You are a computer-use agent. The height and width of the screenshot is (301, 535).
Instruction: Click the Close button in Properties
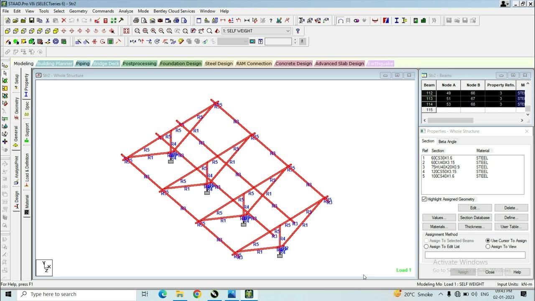pyautogui.click(x=490, y=272)
